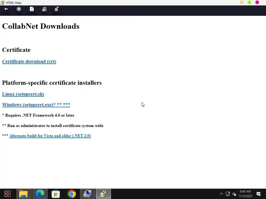Switch to the toolbox app on taskbar
The height and width of the screenshot is (199, 266).
point(87,194)
